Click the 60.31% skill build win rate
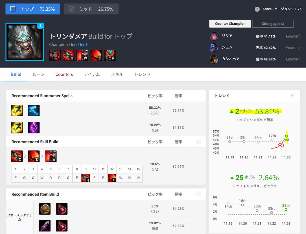The image size is (306, 234). click(x=178, y=166)
